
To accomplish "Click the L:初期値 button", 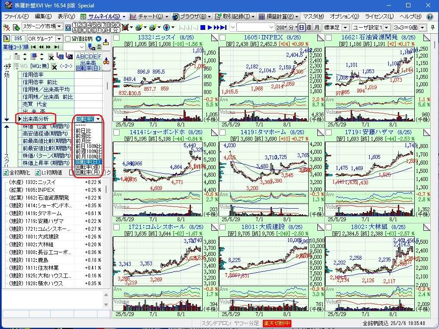I will [49, 172].
